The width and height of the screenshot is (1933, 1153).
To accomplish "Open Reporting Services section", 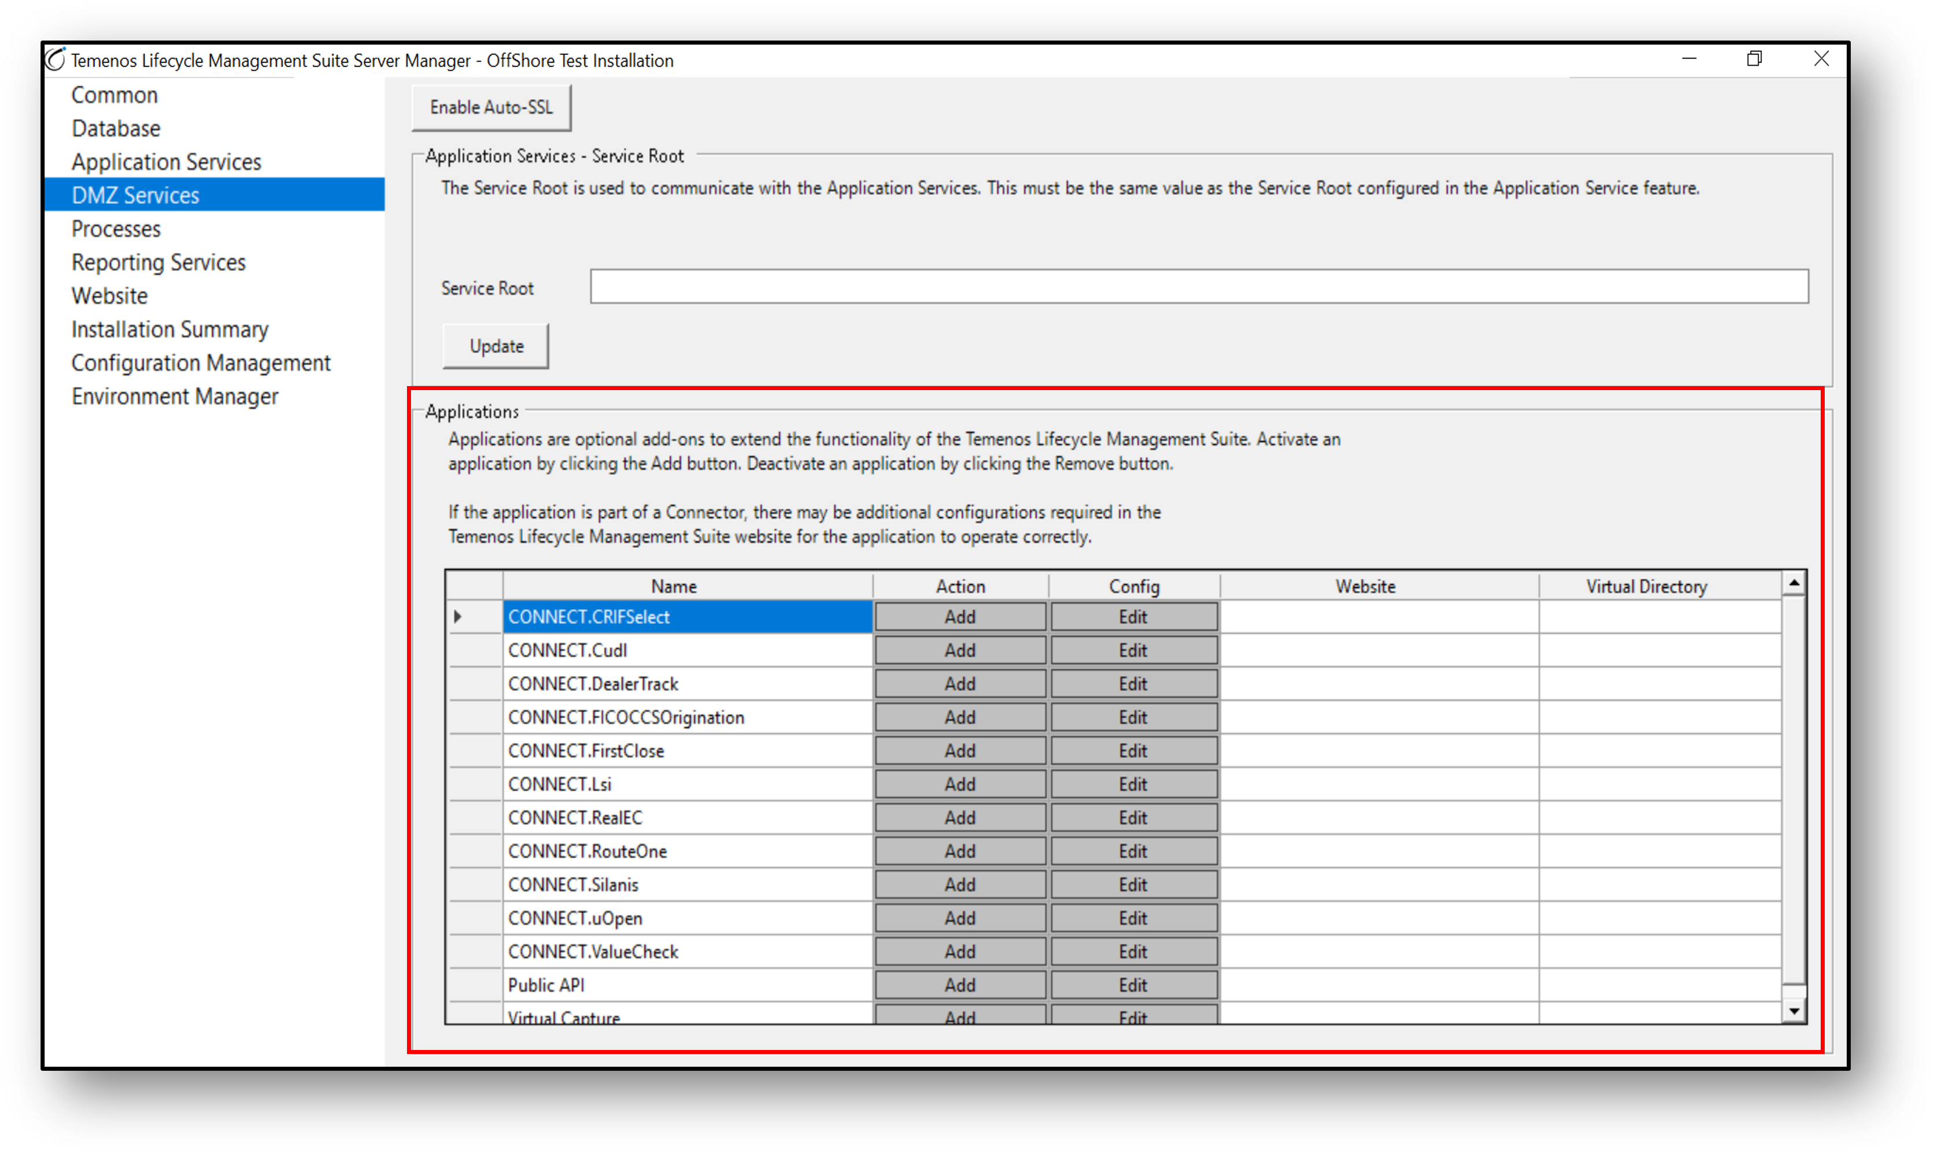I will coord(159,262).
